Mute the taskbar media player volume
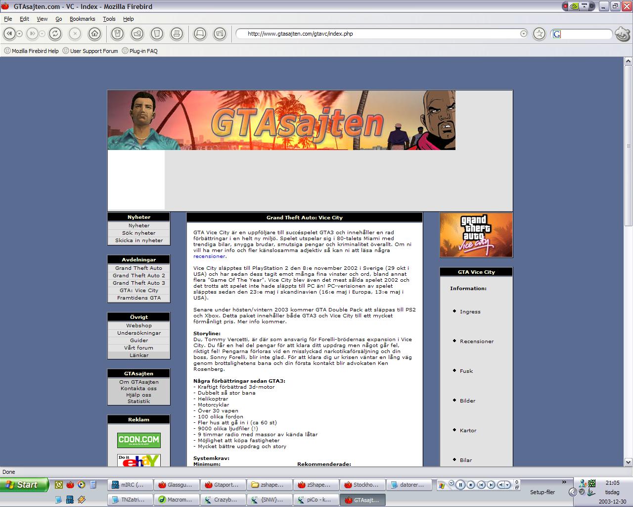This screenshot has height=507, width=633. [501, 485]
